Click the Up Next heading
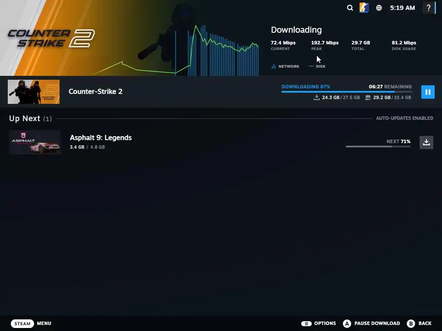Screen dimensions: 442x331 [31, 119]
